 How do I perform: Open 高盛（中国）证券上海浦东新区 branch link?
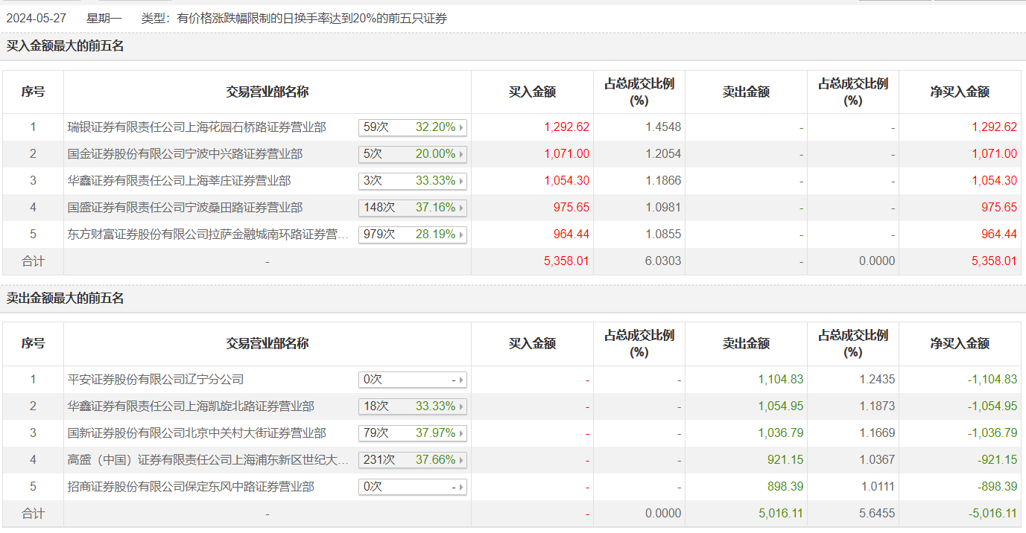click(x=209, y=460)
